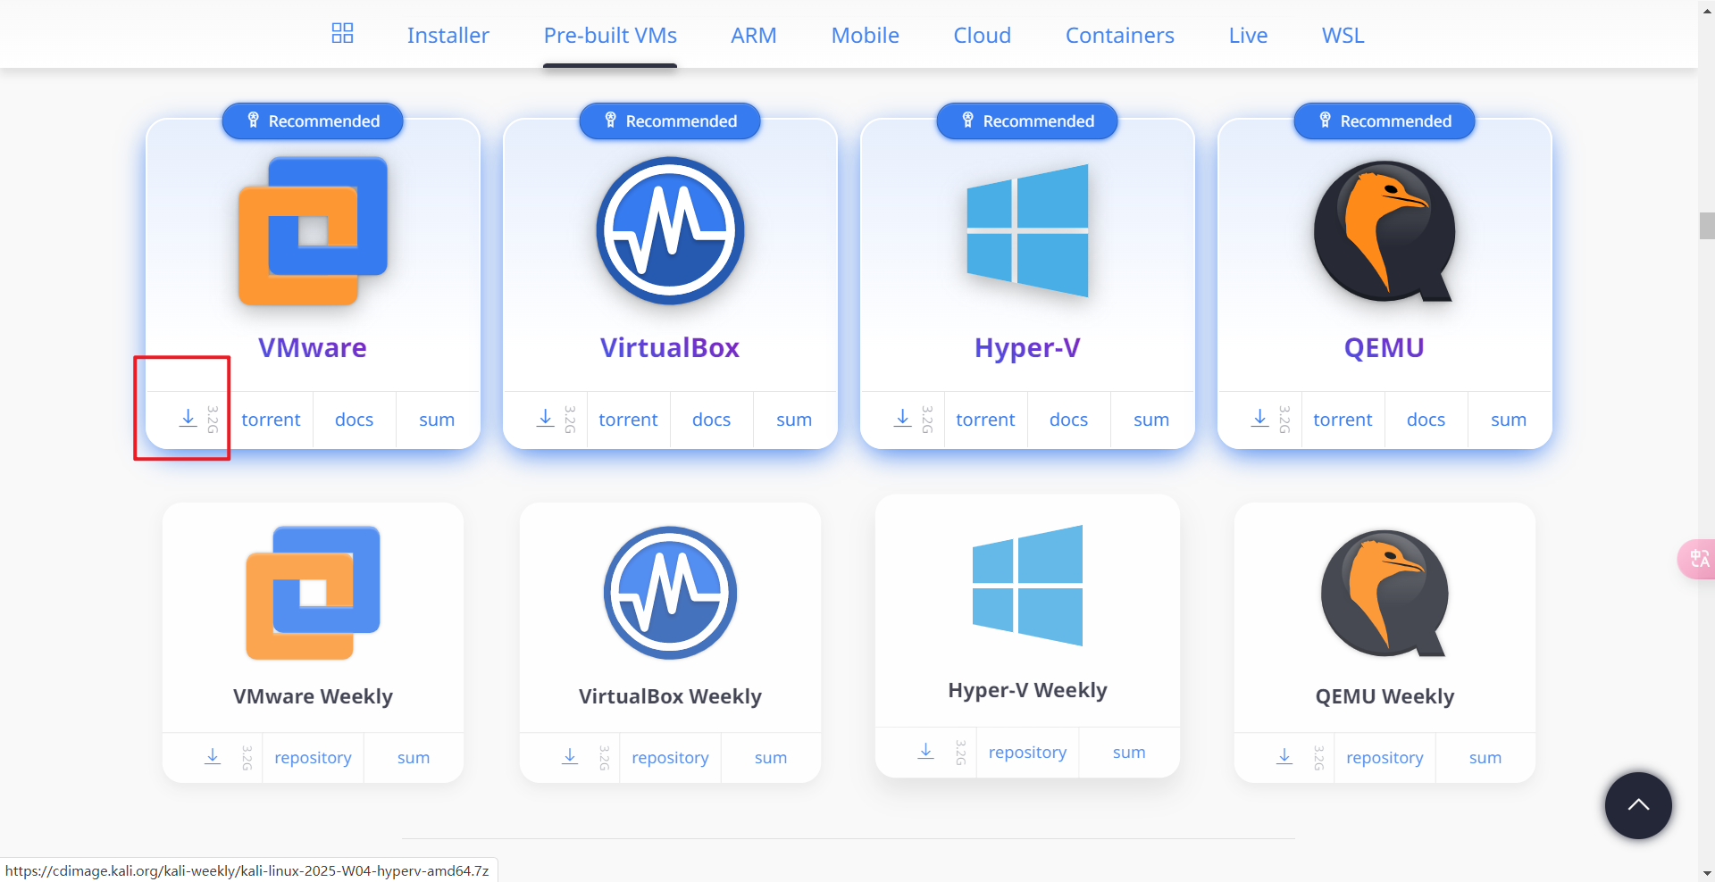Image resolution: width=1715 pixels, height=882 pixels.
Task: Open the QEMU torrent link
Action: [x=1343, y=420]
